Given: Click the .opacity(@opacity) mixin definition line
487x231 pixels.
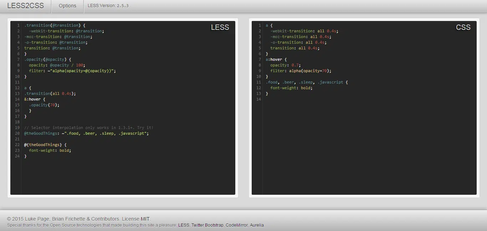Looking at the screenshot, I should 48,59.
